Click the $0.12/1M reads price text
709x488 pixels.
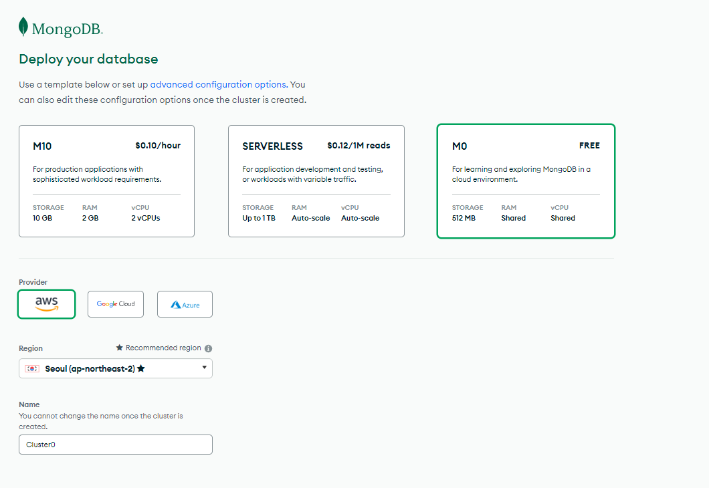359,146
